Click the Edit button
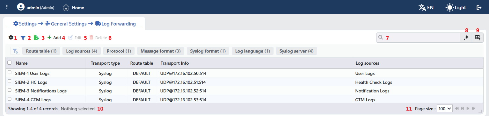This screenshot has width=489, height=116. click(75, 38)
